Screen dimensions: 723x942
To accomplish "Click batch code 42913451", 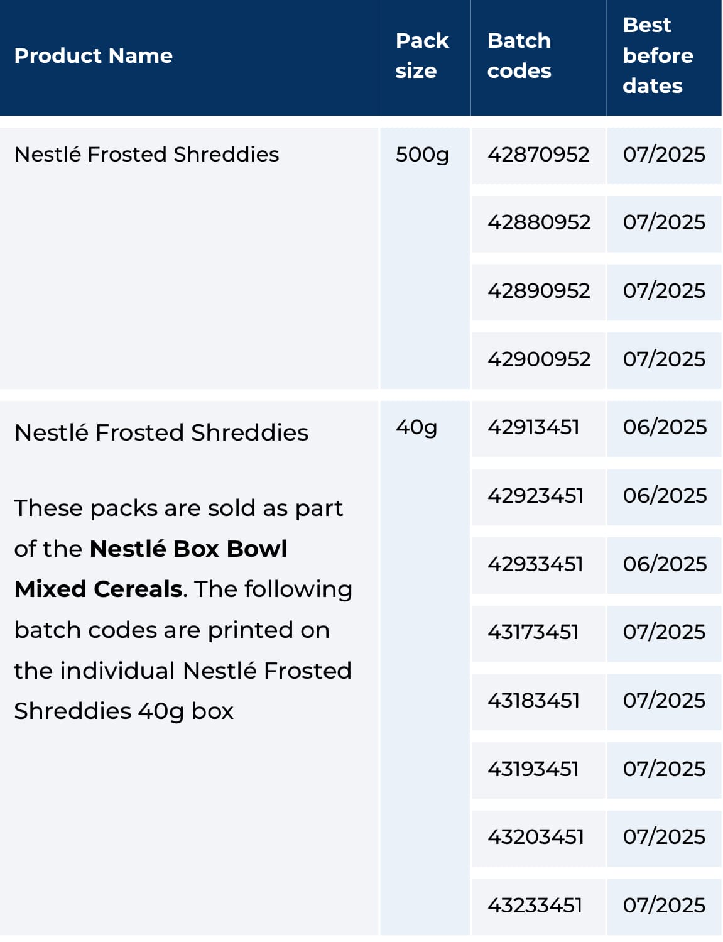I will (x=533, y=427).
